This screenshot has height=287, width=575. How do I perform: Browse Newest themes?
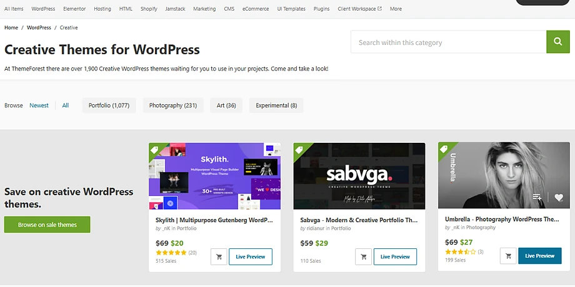tap(39, 105)
